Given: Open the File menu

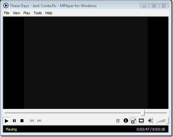Looking at the screenshot, I should (7, 13).
